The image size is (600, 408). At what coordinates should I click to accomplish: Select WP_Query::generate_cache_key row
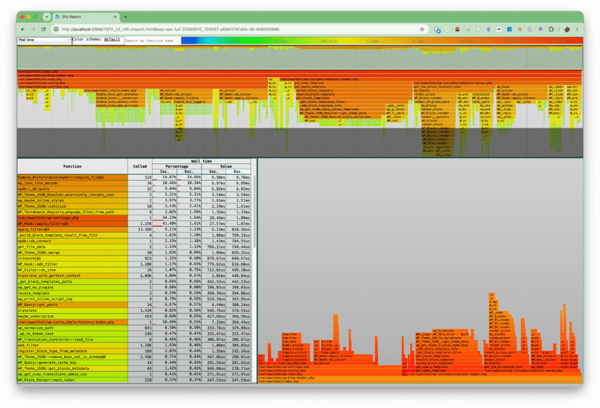[134, 362]
